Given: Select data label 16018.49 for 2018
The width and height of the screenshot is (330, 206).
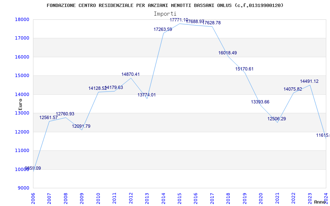Looking at the screenshot, I should click(228, 53).
